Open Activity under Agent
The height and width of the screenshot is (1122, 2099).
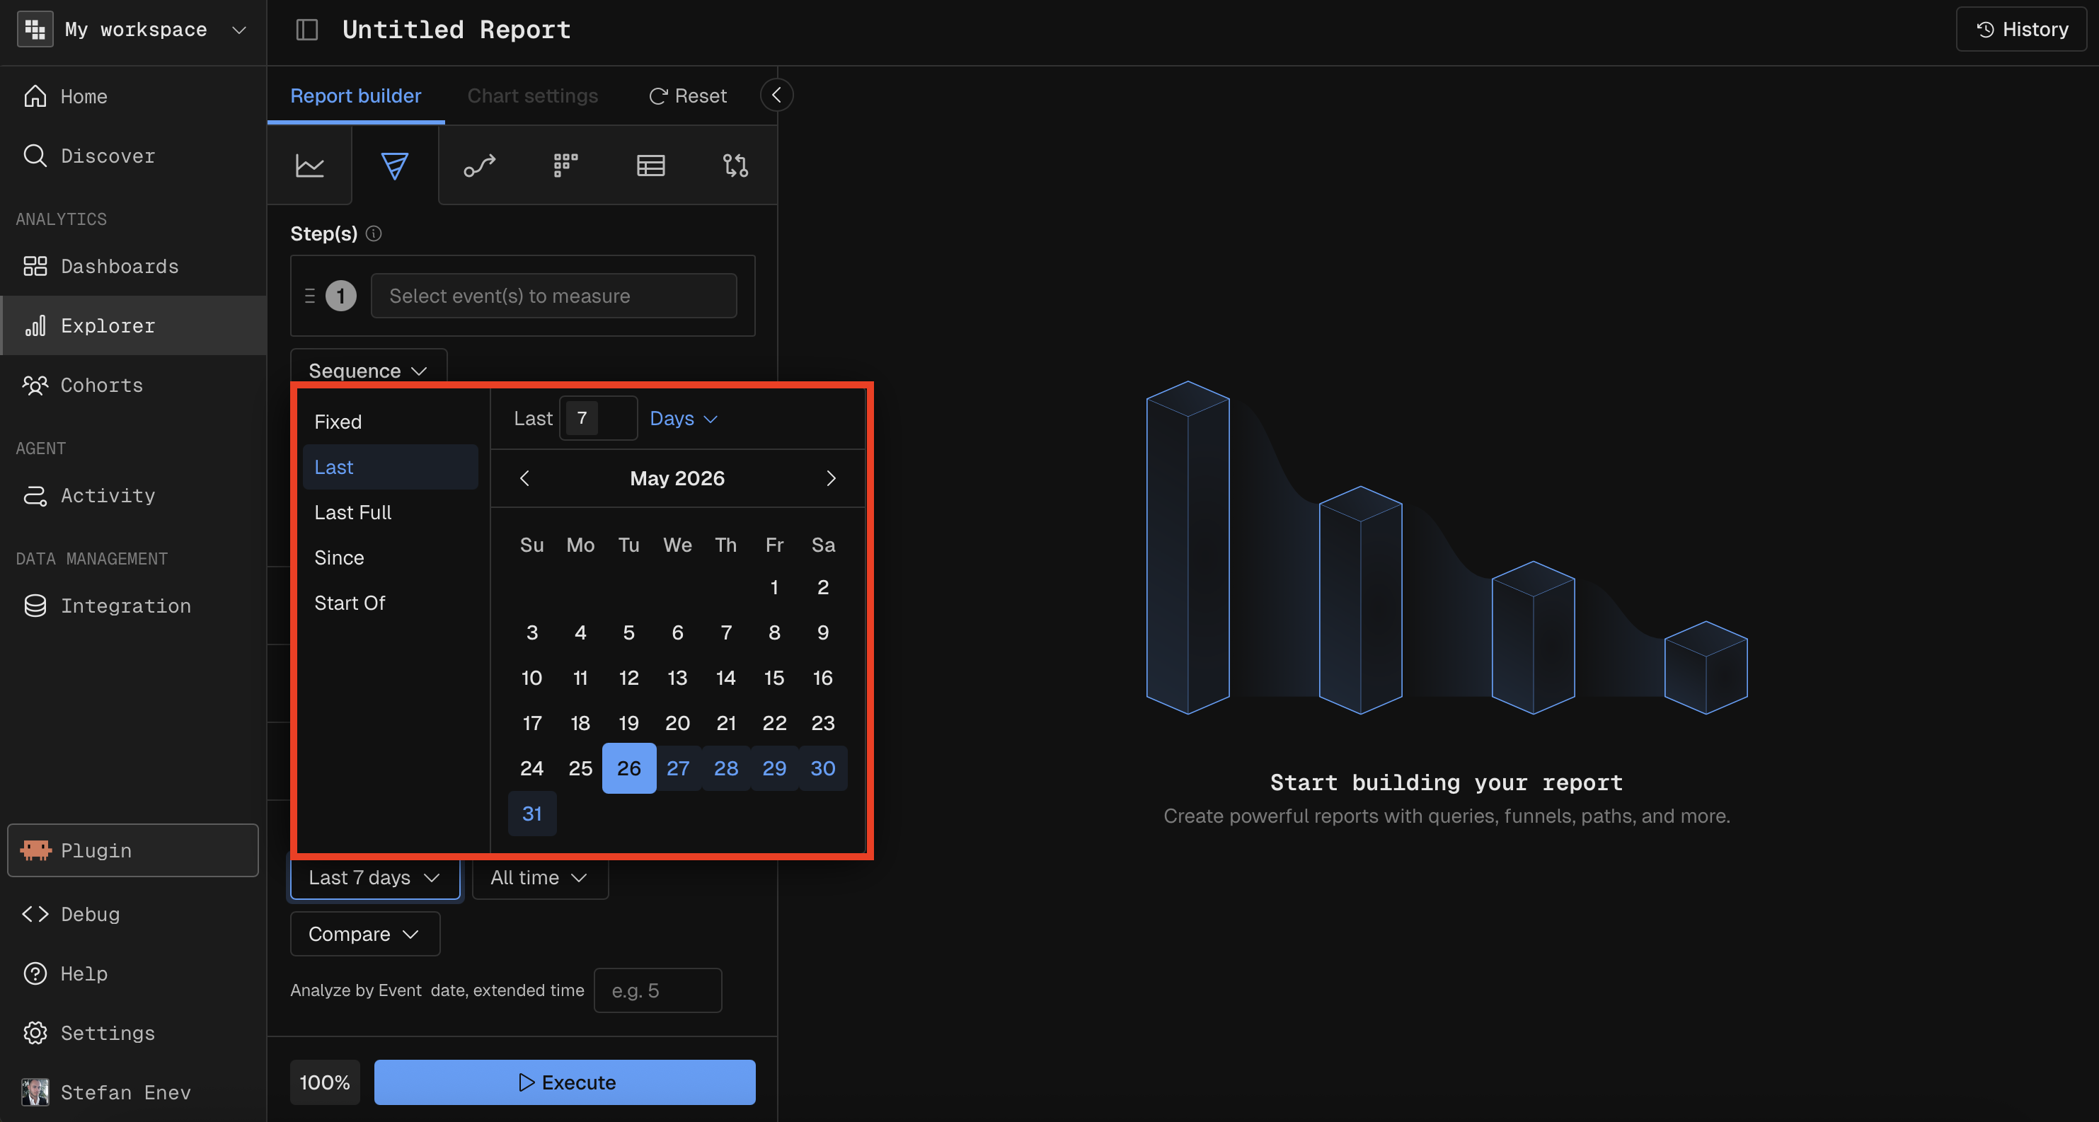pos(133,495)
